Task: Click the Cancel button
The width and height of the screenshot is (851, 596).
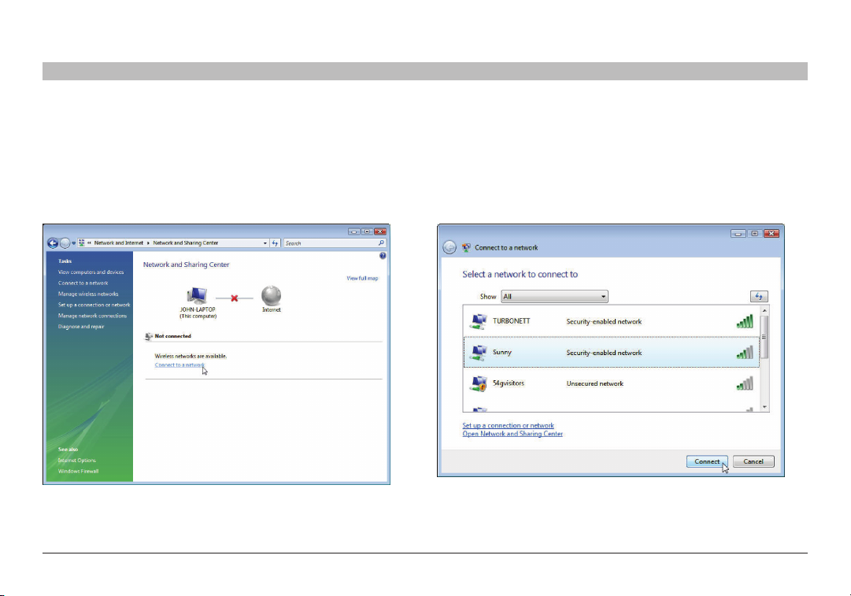Action: tap(753, 461)
